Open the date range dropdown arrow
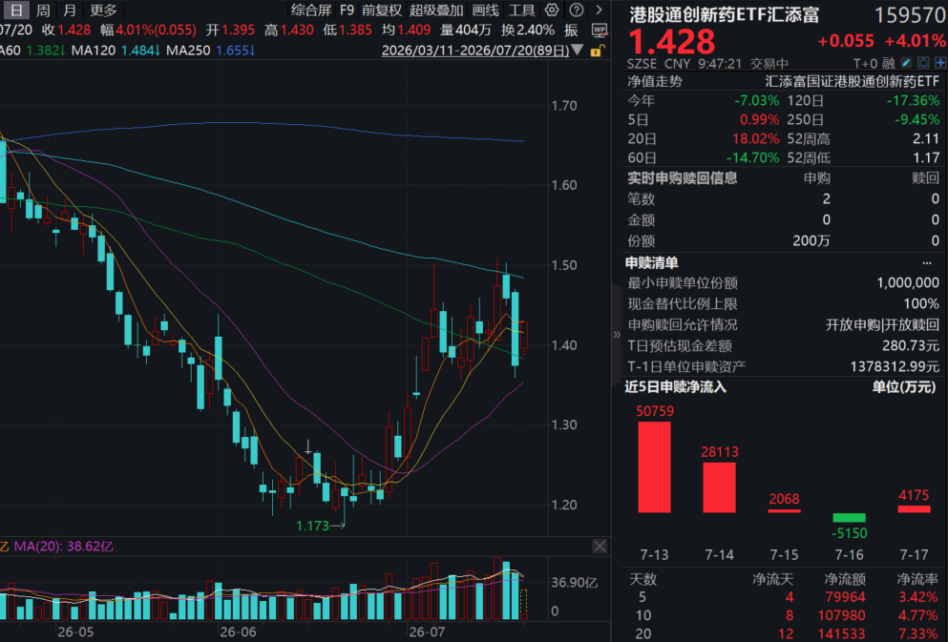Screen dimensions: 948x642 (x=578, y=51)
